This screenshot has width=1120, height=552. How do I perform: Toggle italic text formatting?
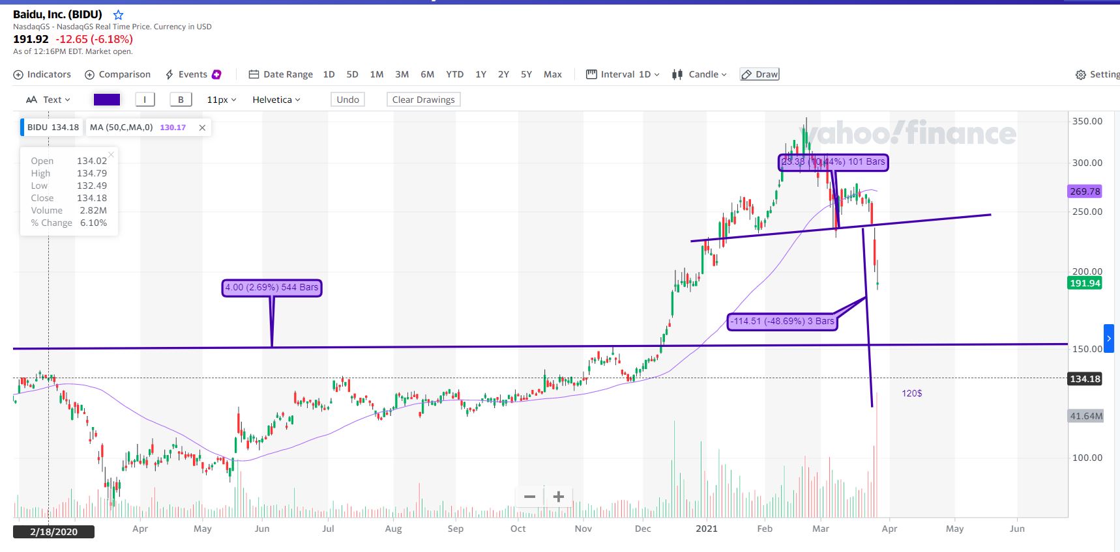pos(145,100)
